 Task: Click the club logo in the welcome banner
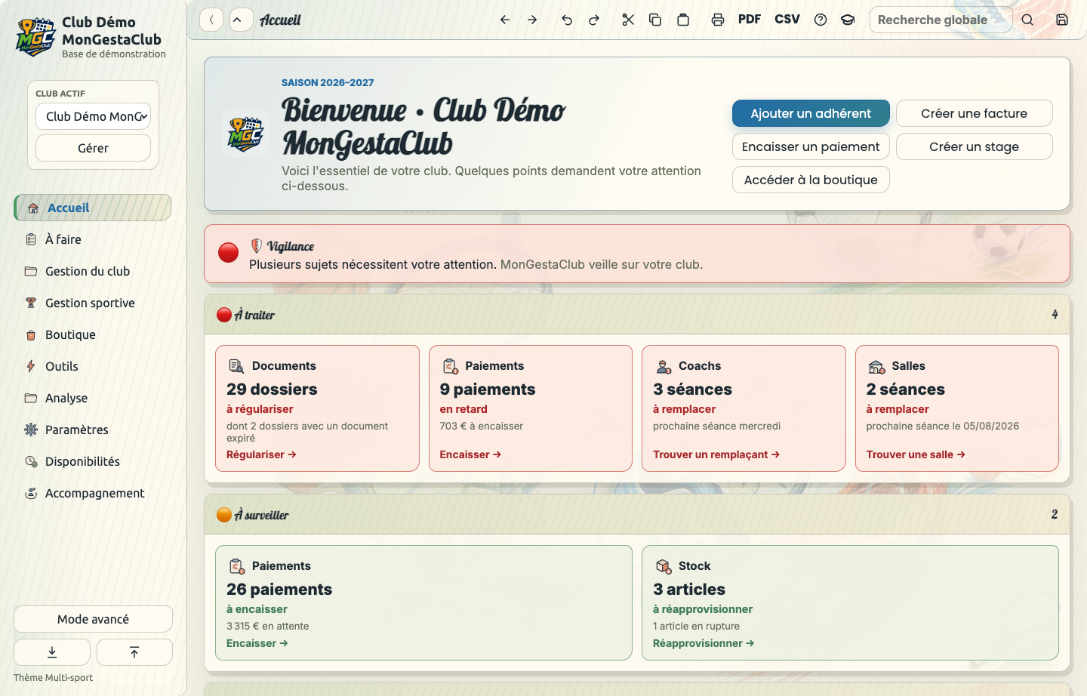coord(245,134)
